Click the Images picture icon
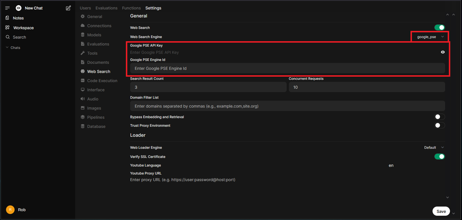Screen dimensions: 462x220 83,108
